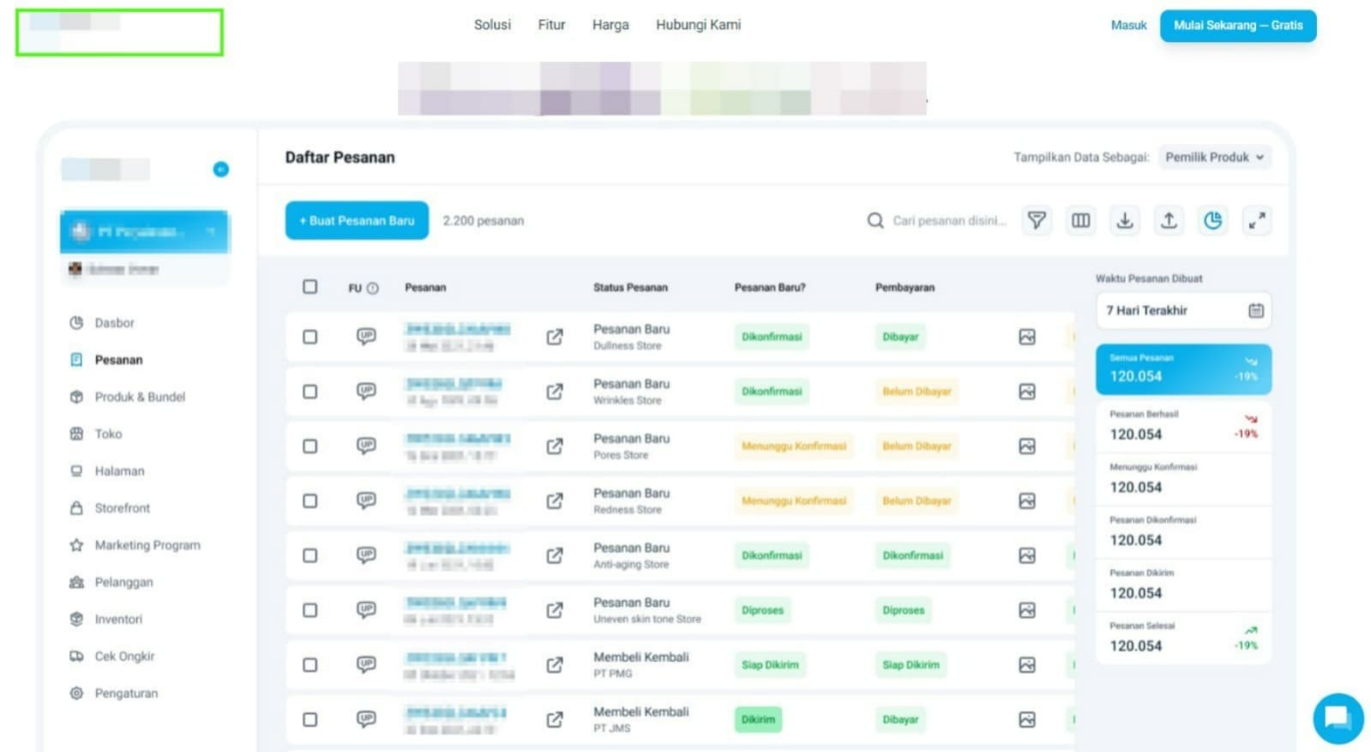1371x752 pixels.
Task: Click the Cek Ongkir truck icon
Action: pyautogui.click(x=76, y=656)
